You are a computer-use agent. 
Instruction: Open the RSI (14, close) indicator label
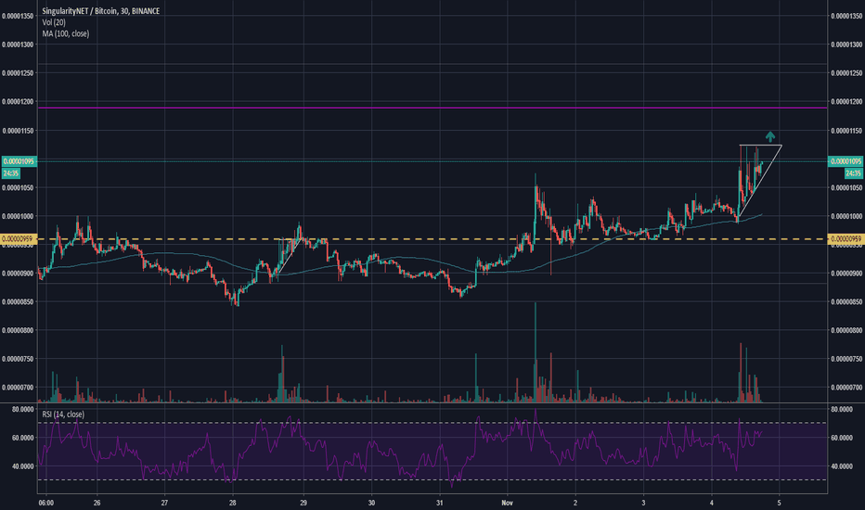(63, 414)
